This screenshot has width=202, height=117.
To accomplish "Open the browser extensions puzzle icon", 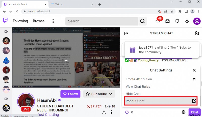I will [x=180, y=11].
